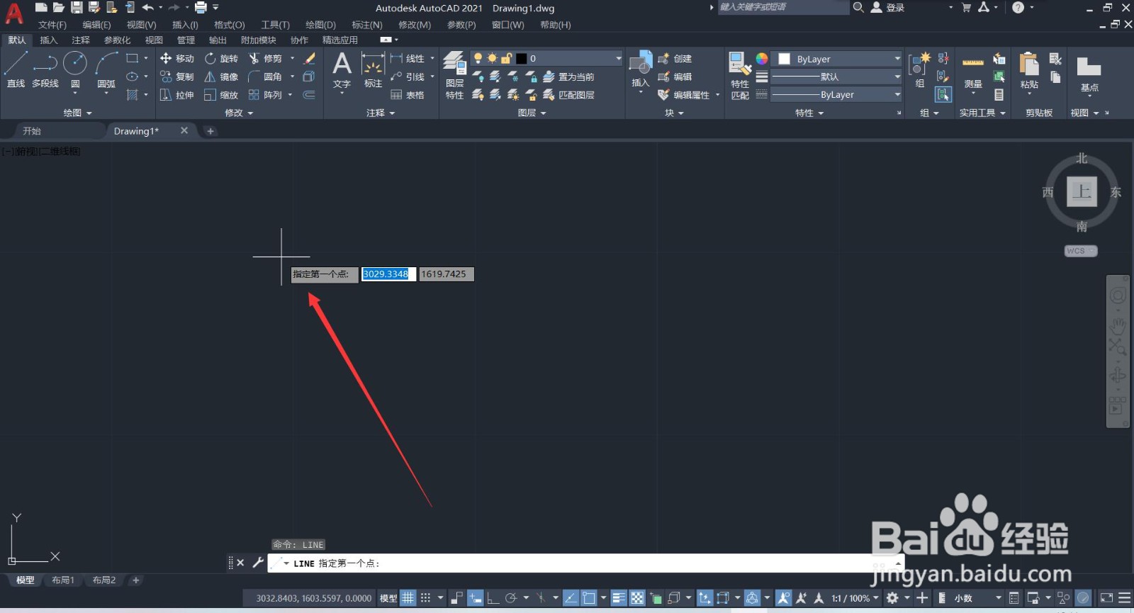Click the 基点 base view icon
Screen dimensions: 1134x613
pyautogui.click(x=1089, y=74)
